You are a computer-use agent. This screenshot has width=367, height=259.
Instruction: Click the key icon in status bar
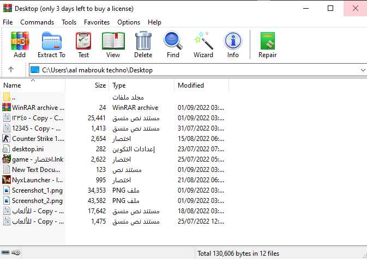[x=16, y=252]
